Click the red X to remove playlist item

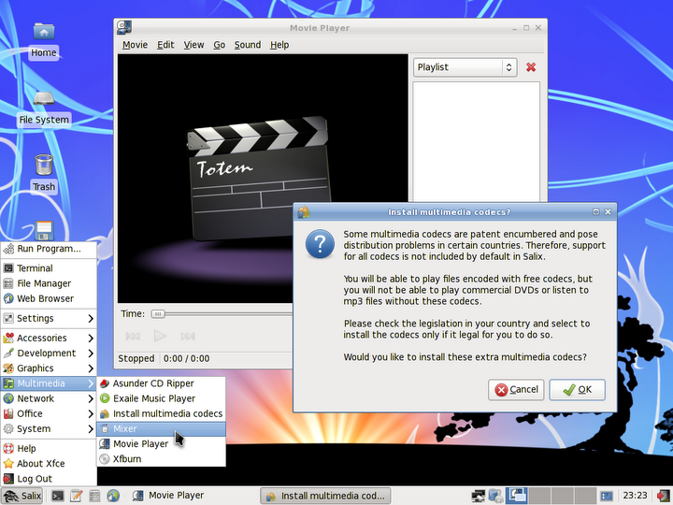(531, 67)
